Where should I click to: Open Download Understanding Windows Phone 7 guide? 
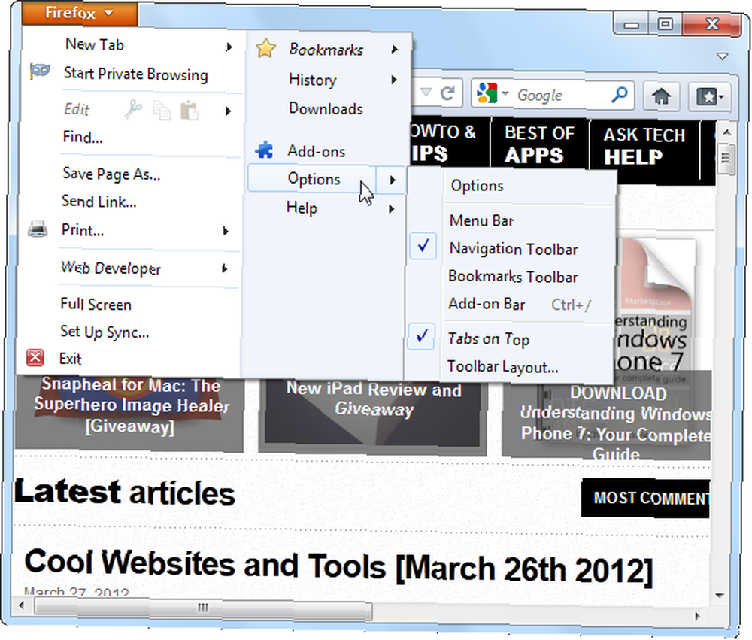click(617, 423)
